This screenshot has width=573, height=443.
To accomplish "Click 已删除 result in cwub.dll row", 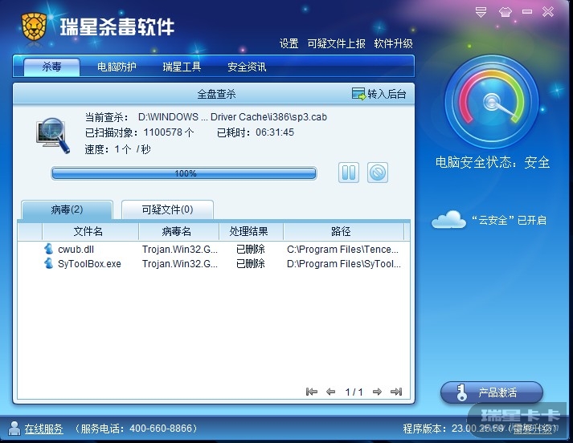I will click(250, 250).
